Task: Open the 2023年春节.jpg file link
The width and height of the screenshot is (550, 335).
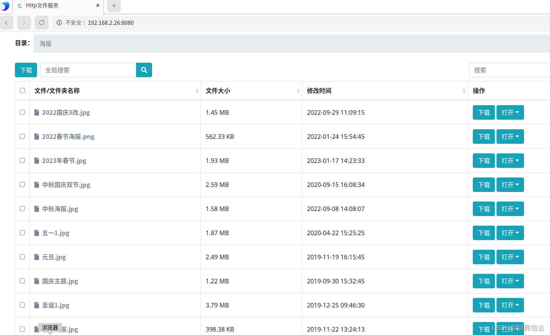Action: [x=64, y=161]
